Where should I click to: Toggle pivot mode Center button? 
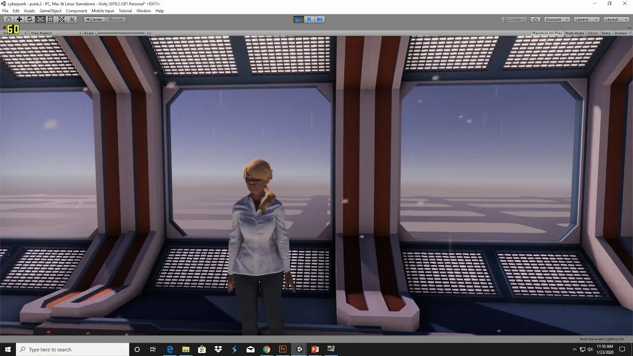pos(94,19)
